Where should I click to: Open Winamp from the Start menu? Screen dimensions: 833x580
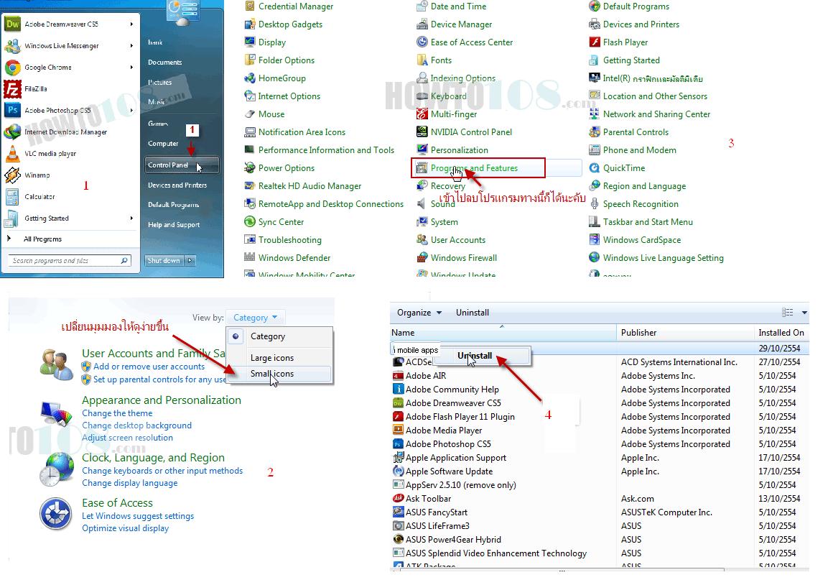[x=37, y=175]
